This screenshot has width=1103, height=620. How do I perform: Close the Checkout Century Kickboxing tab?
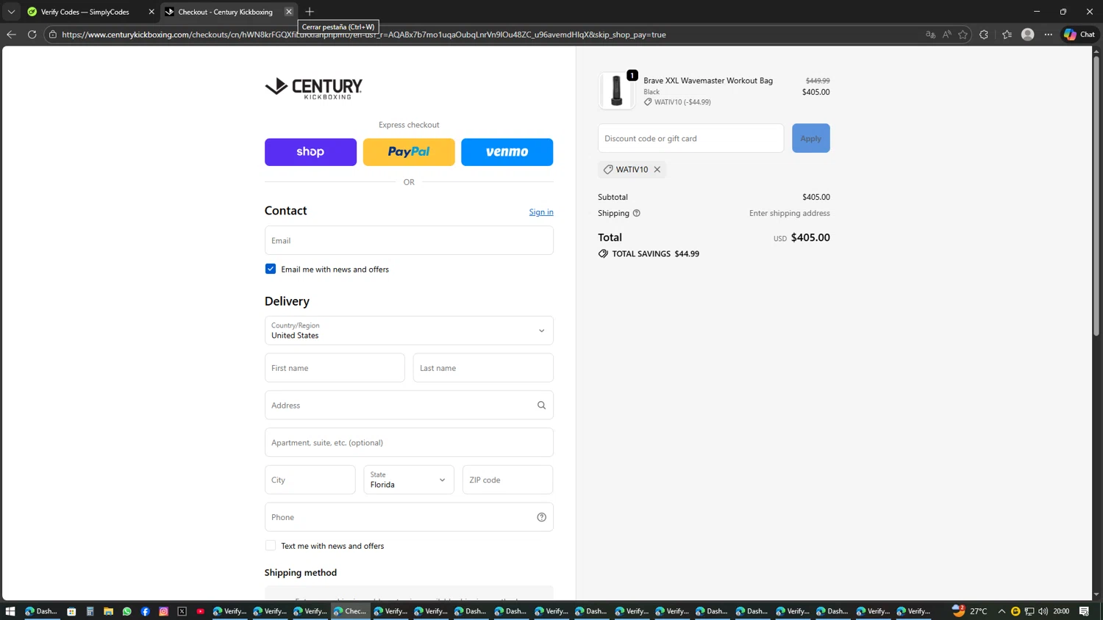click(289, 12)
